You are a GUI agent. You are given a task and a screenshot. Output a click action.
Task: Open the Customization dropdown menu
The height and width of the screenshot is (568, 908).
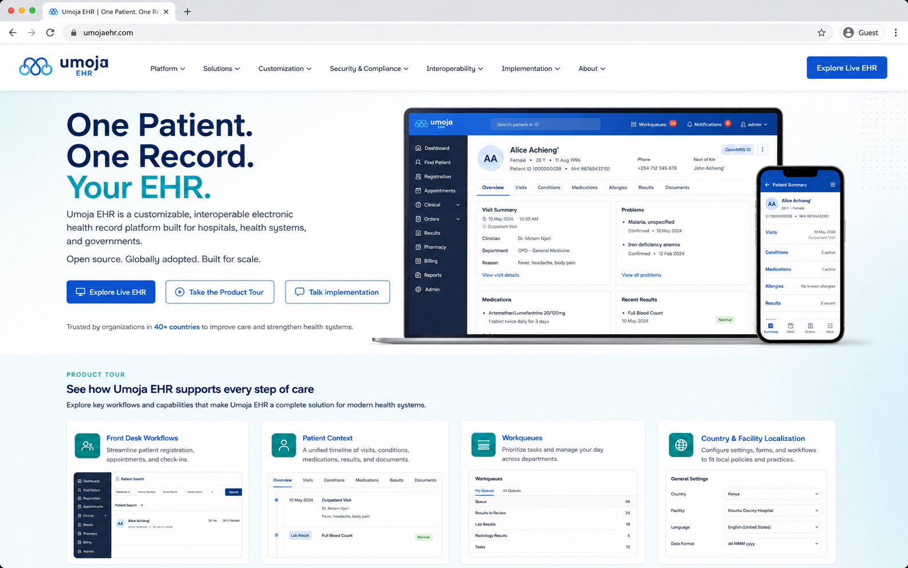(285, 69)
